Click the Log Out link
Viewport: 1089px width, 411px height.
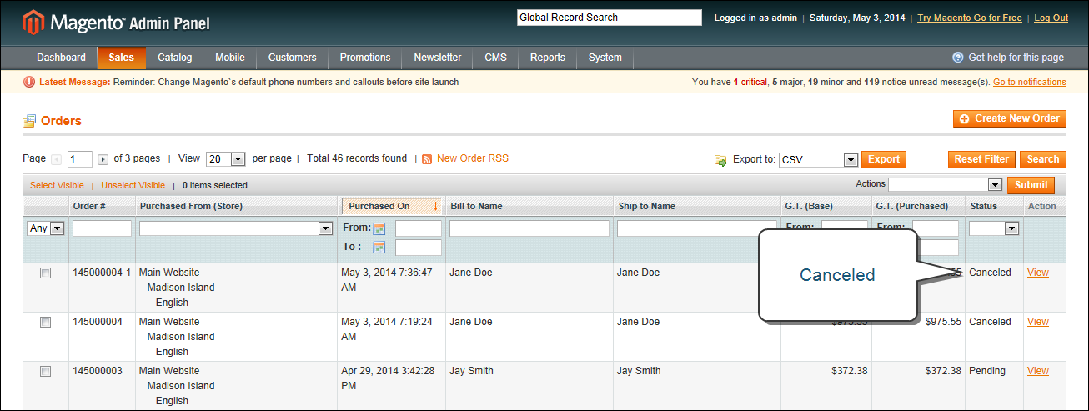point(1051,18)
